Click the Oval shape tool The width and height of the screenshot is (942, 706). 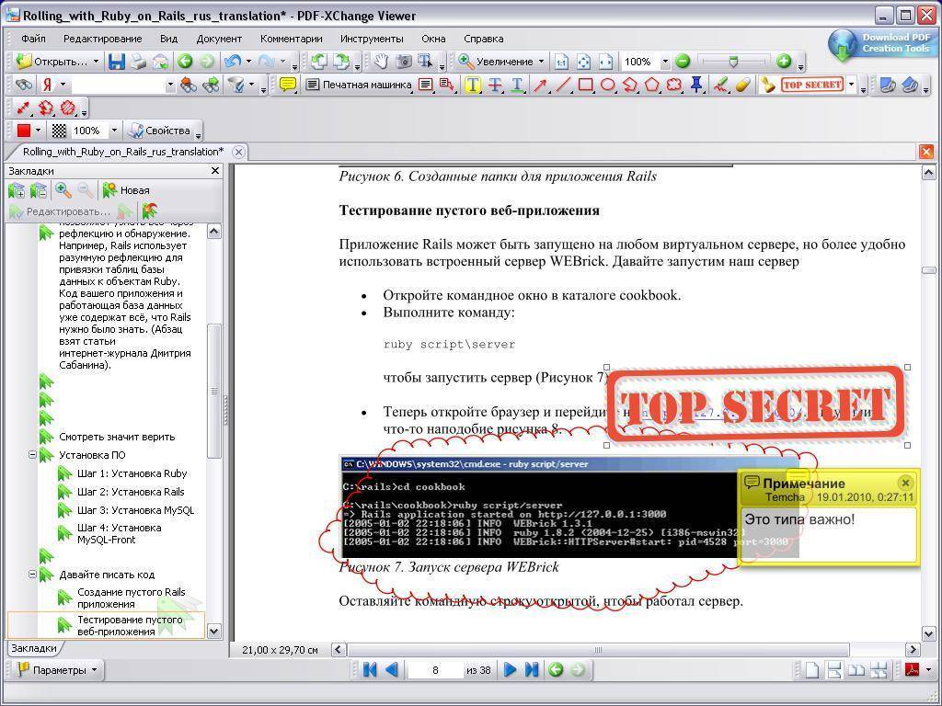(x=607, y=85)
